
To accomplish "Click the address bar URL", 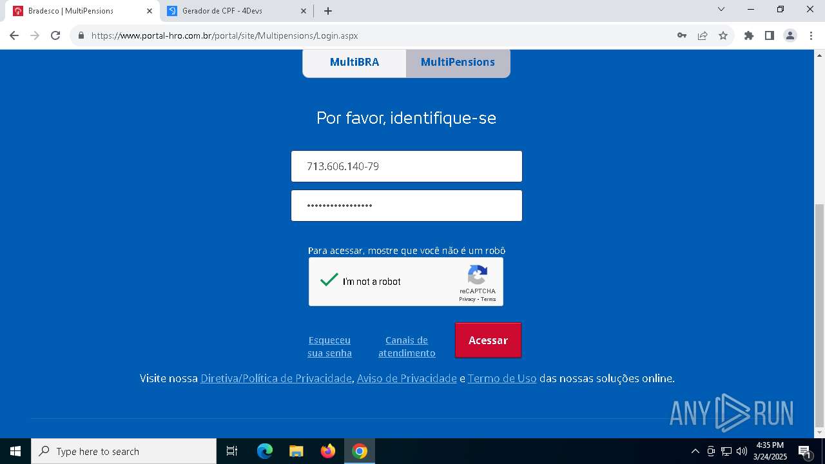I will point(224,36).
